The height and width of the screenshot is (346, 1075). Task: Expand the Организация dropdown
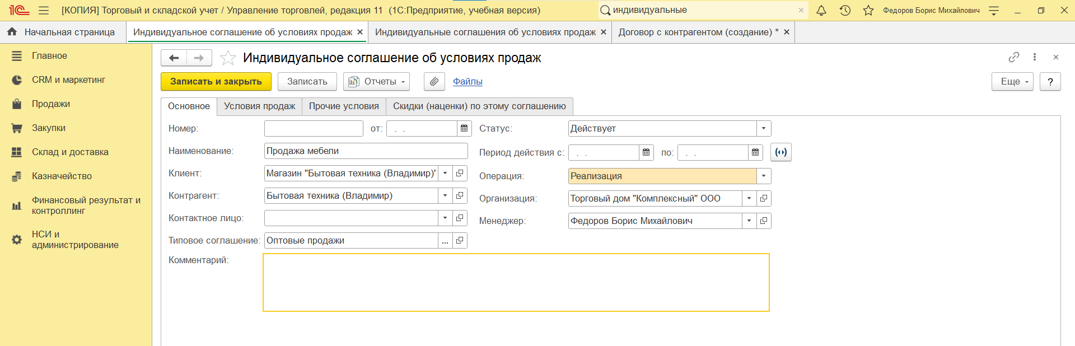click(x=749, y=198)
